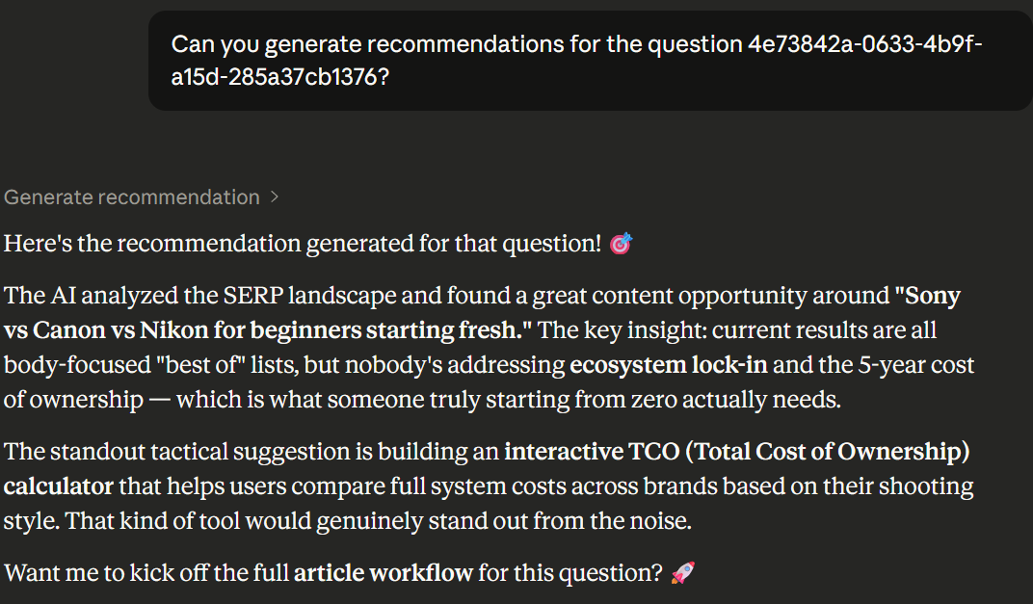This screenshot has width=1033, height=604.
Task: Click the bold "ecosystem lock-in" phrase
Action: point(669,365)
